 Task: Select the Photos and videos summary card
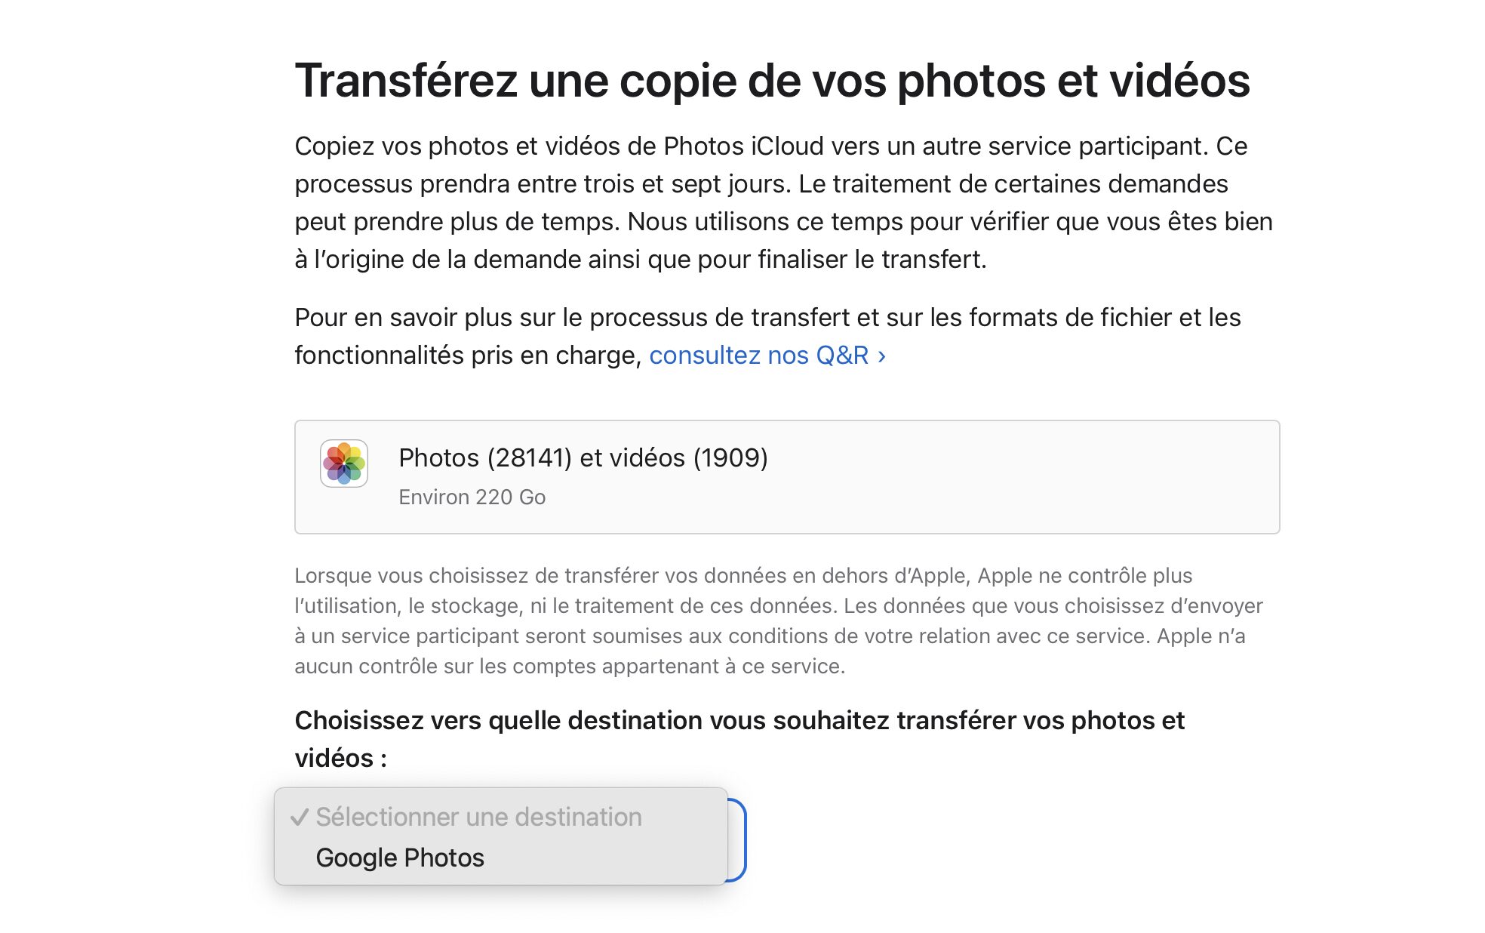[x=787, y=477]
